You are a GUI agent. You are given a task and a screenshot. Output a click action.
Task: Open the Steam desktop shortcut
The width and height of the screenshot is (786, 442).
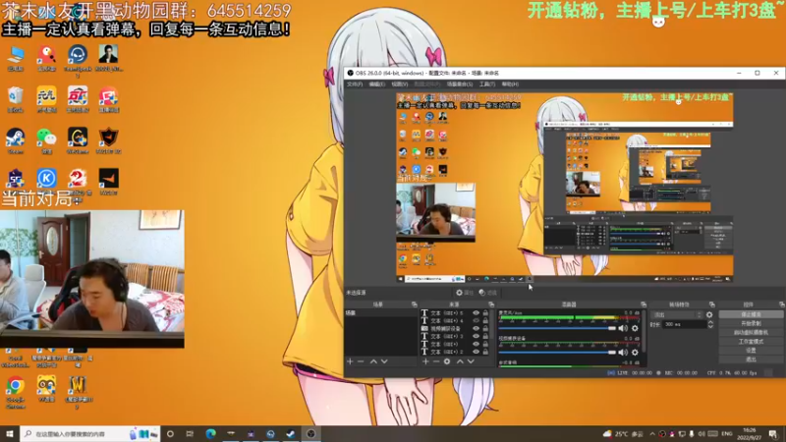[16, 141]
